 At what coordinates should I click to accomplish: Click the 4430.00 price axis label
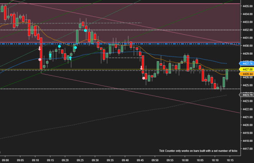pyautogui.click(x=247, y=46)
